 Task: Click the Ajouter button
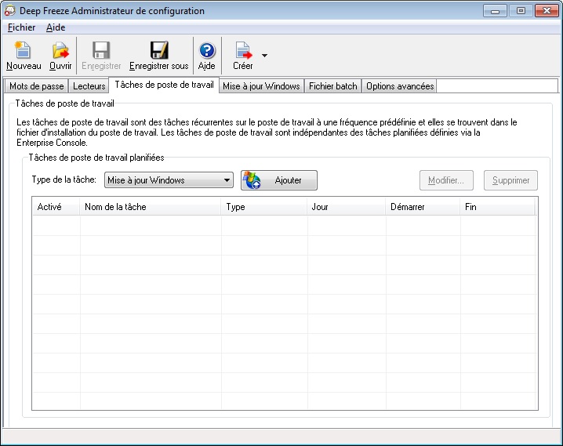[x=279, y=180]
